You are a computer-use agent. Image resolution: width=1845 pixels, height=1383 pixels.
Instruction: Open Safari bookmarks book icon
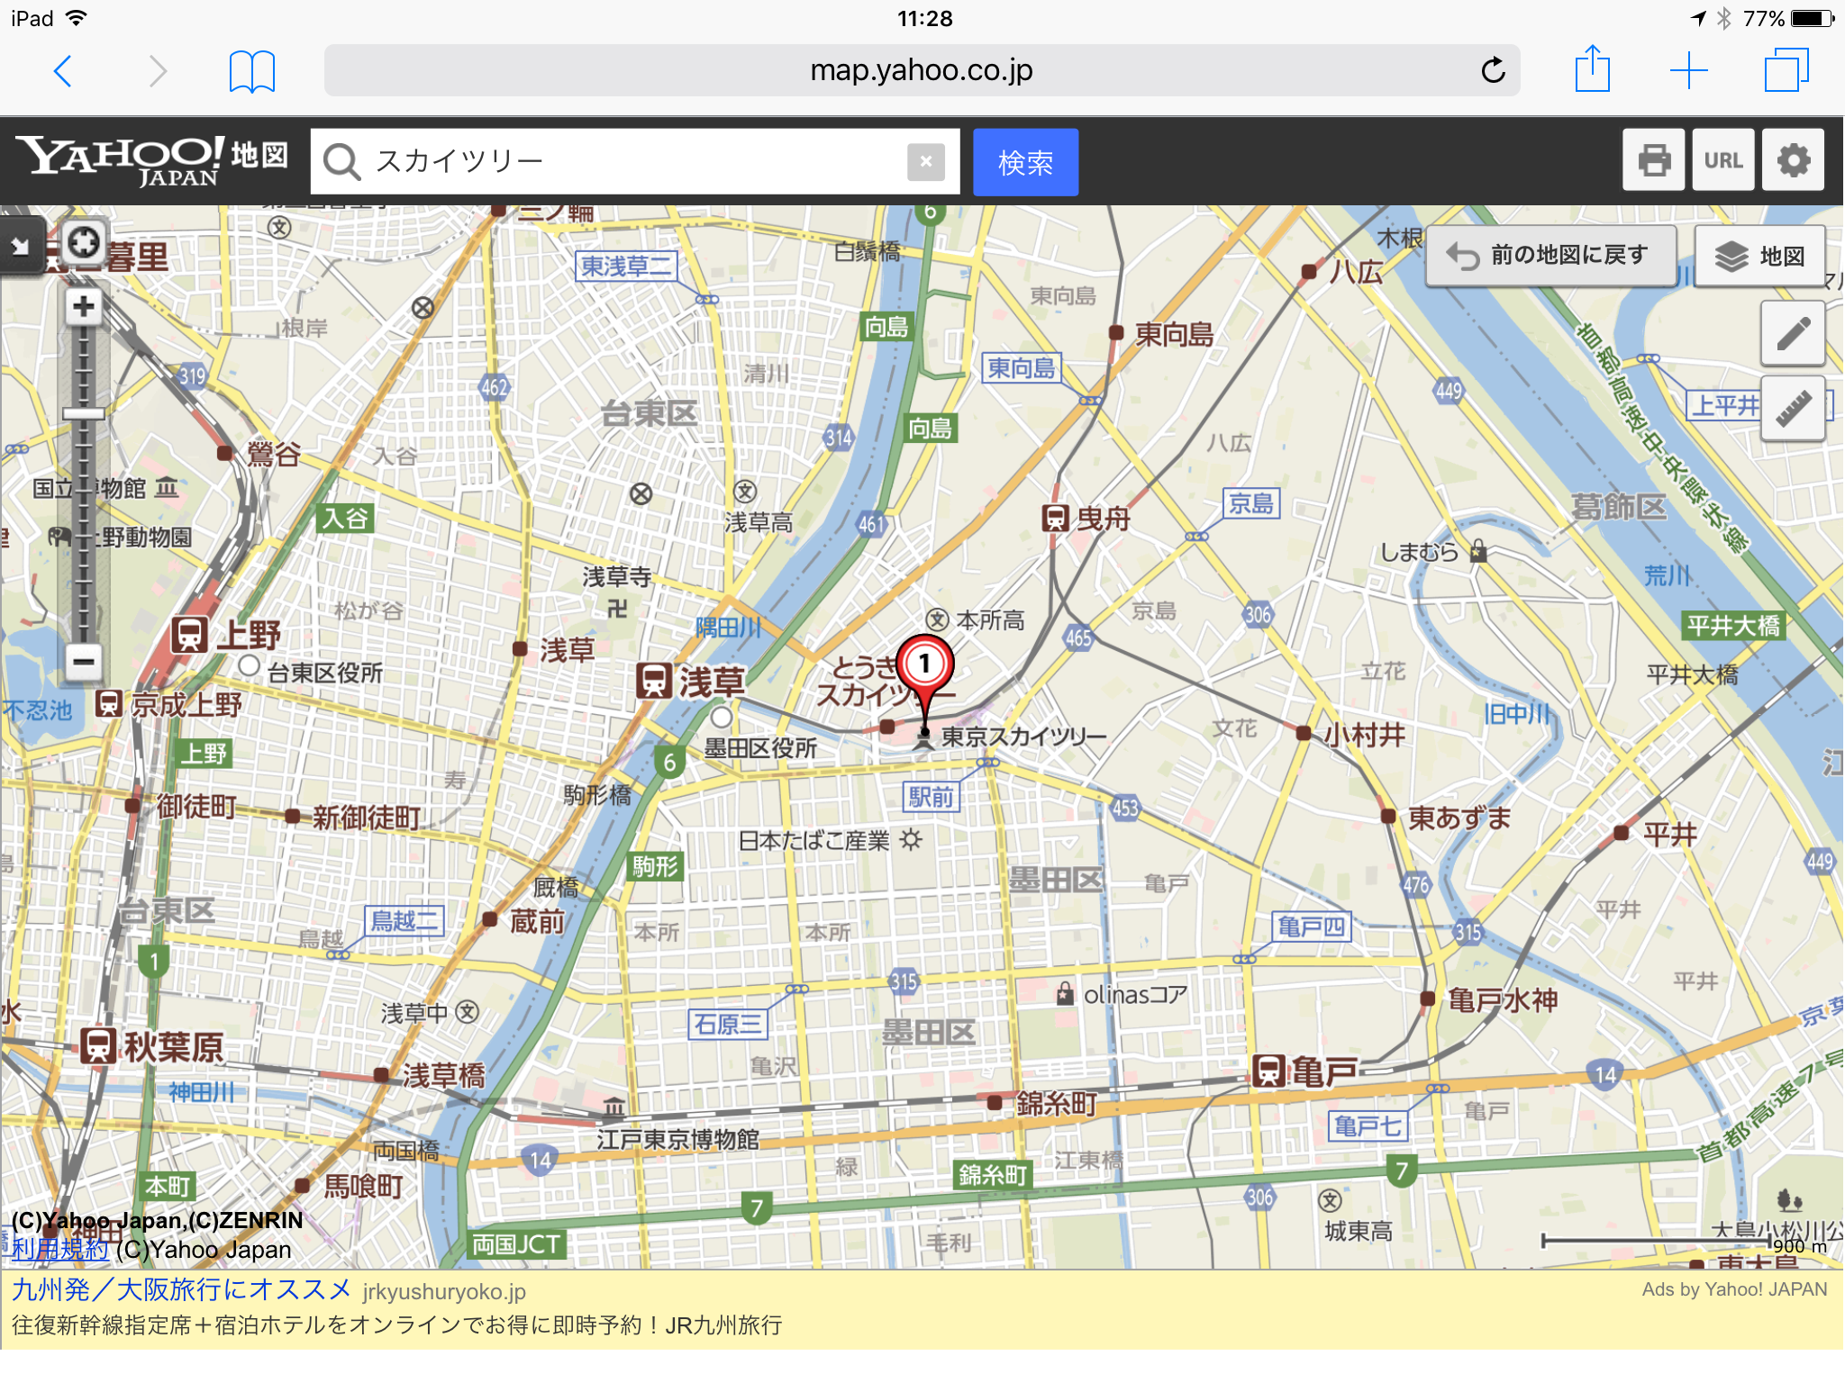(x=252, y=71)
